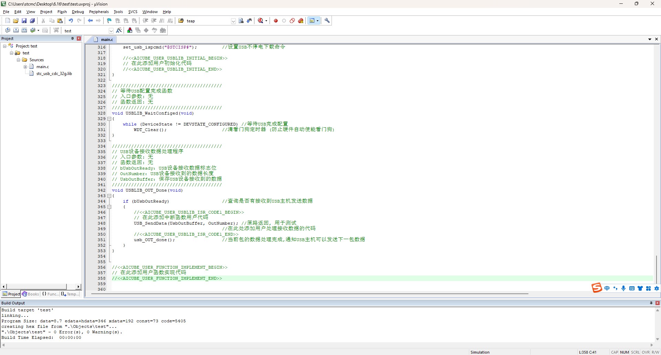Pin the Build Output panel

click(651, 303)
